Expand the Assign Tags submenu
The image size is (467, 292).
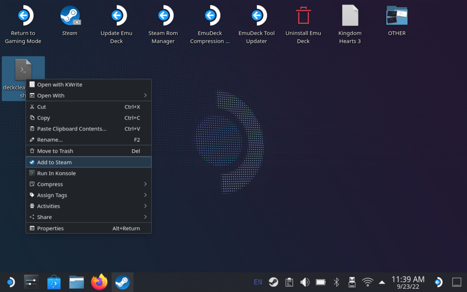pyautogui.click(x=88, y=195)
